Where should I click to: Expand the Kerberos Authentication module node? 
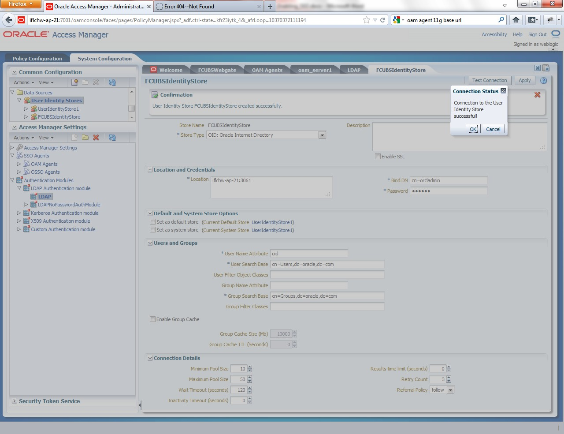pyautogui.click(x=19, y=213)
